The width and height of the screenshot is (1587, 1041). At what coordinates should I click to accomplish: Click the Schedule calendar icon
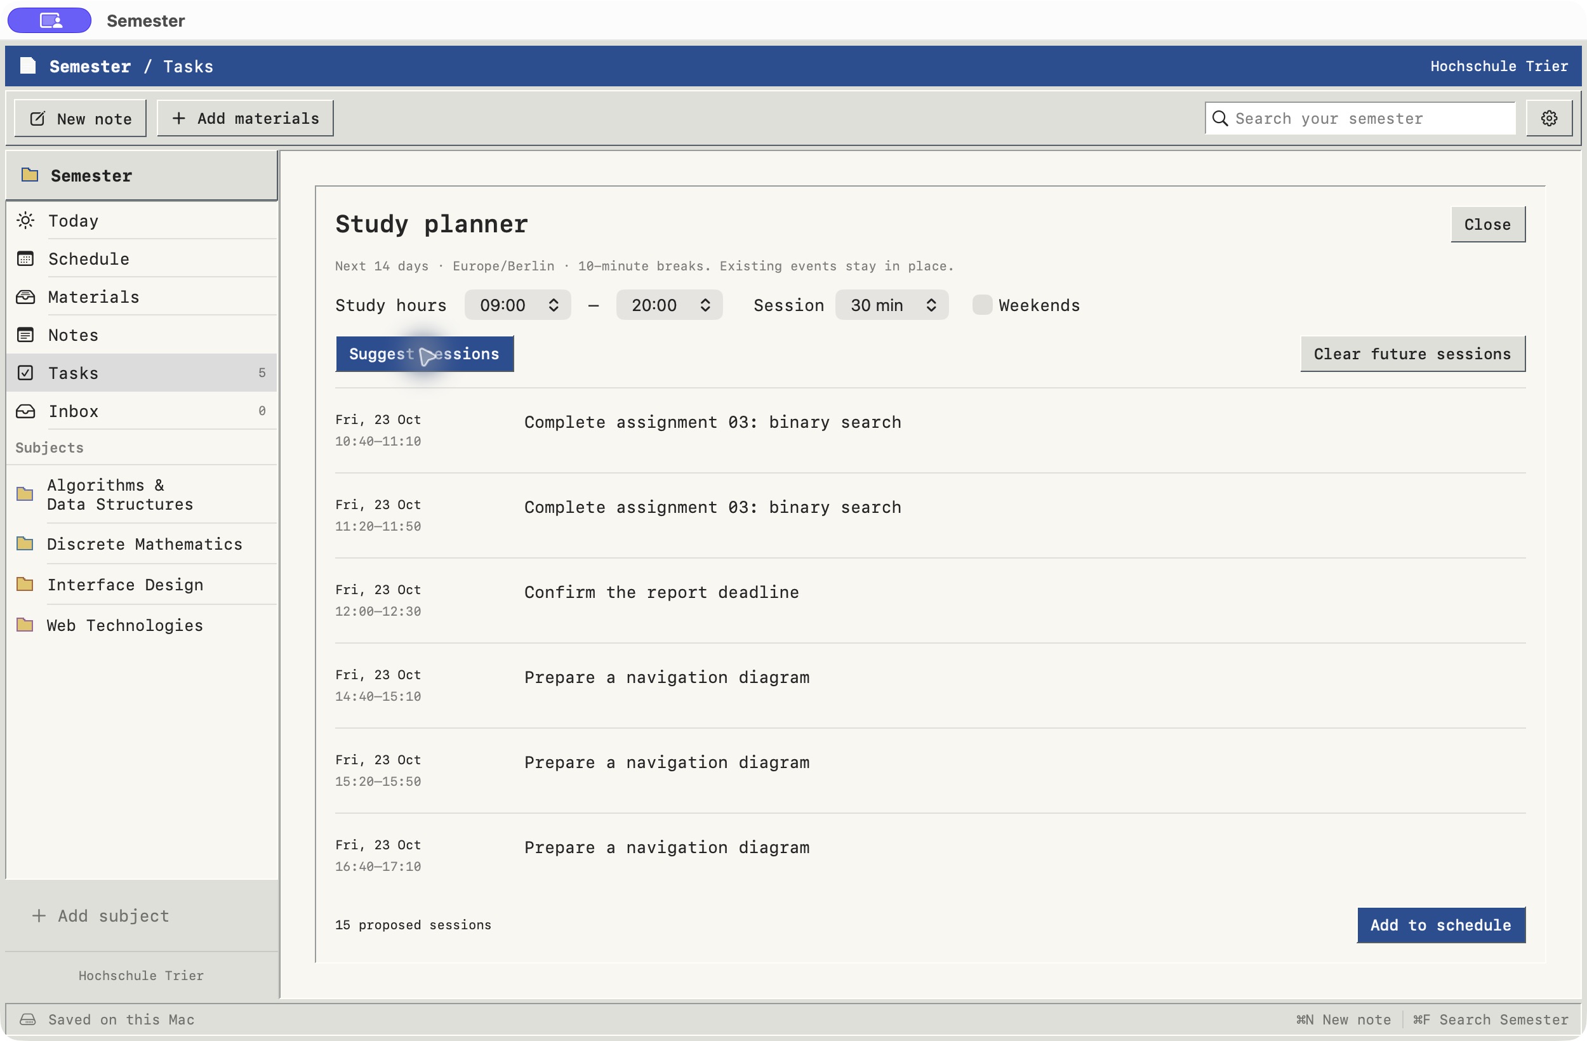[x=25, y=258]
